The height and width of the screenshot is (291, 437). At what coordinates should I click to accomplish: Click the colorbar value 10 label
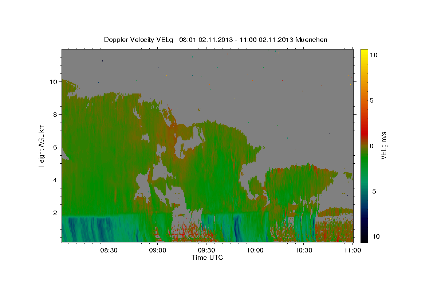point(373,55)
